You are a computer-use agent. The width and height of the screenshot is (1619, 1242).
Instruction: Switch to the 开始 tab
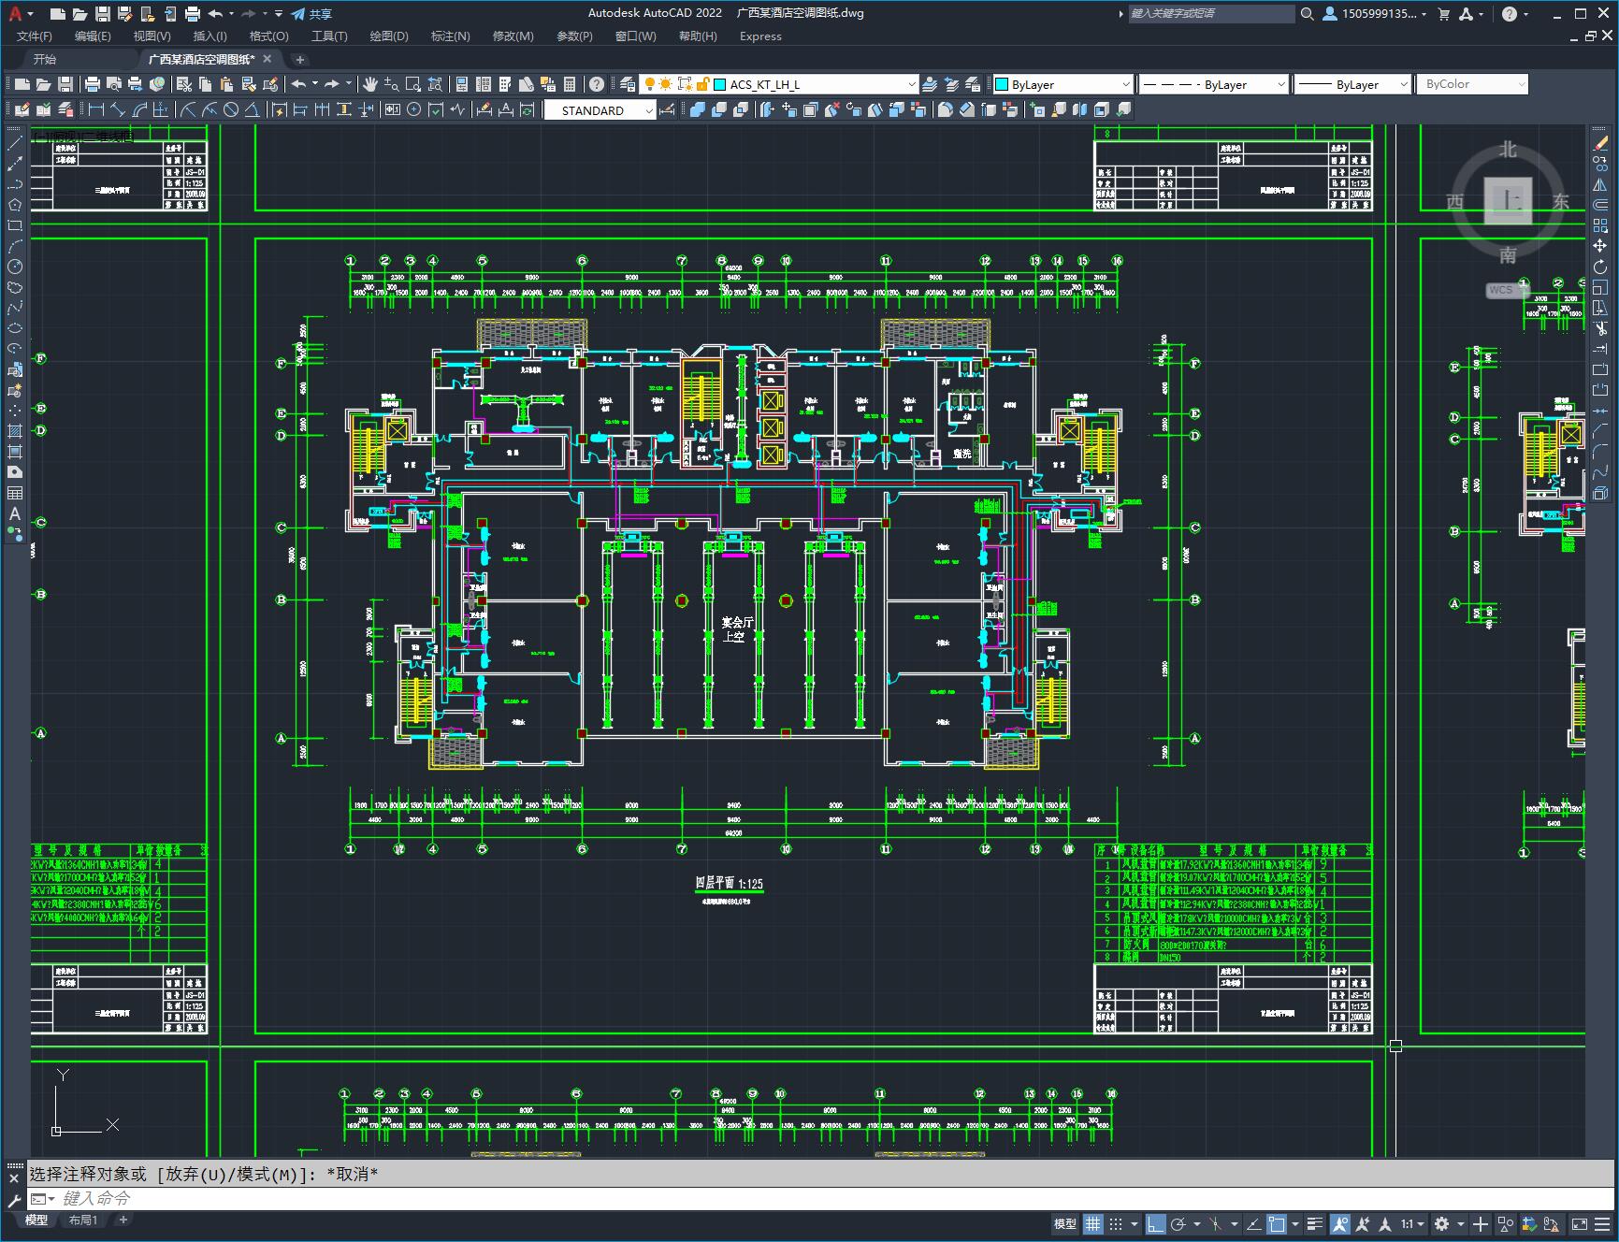click(x=44, y=59)
